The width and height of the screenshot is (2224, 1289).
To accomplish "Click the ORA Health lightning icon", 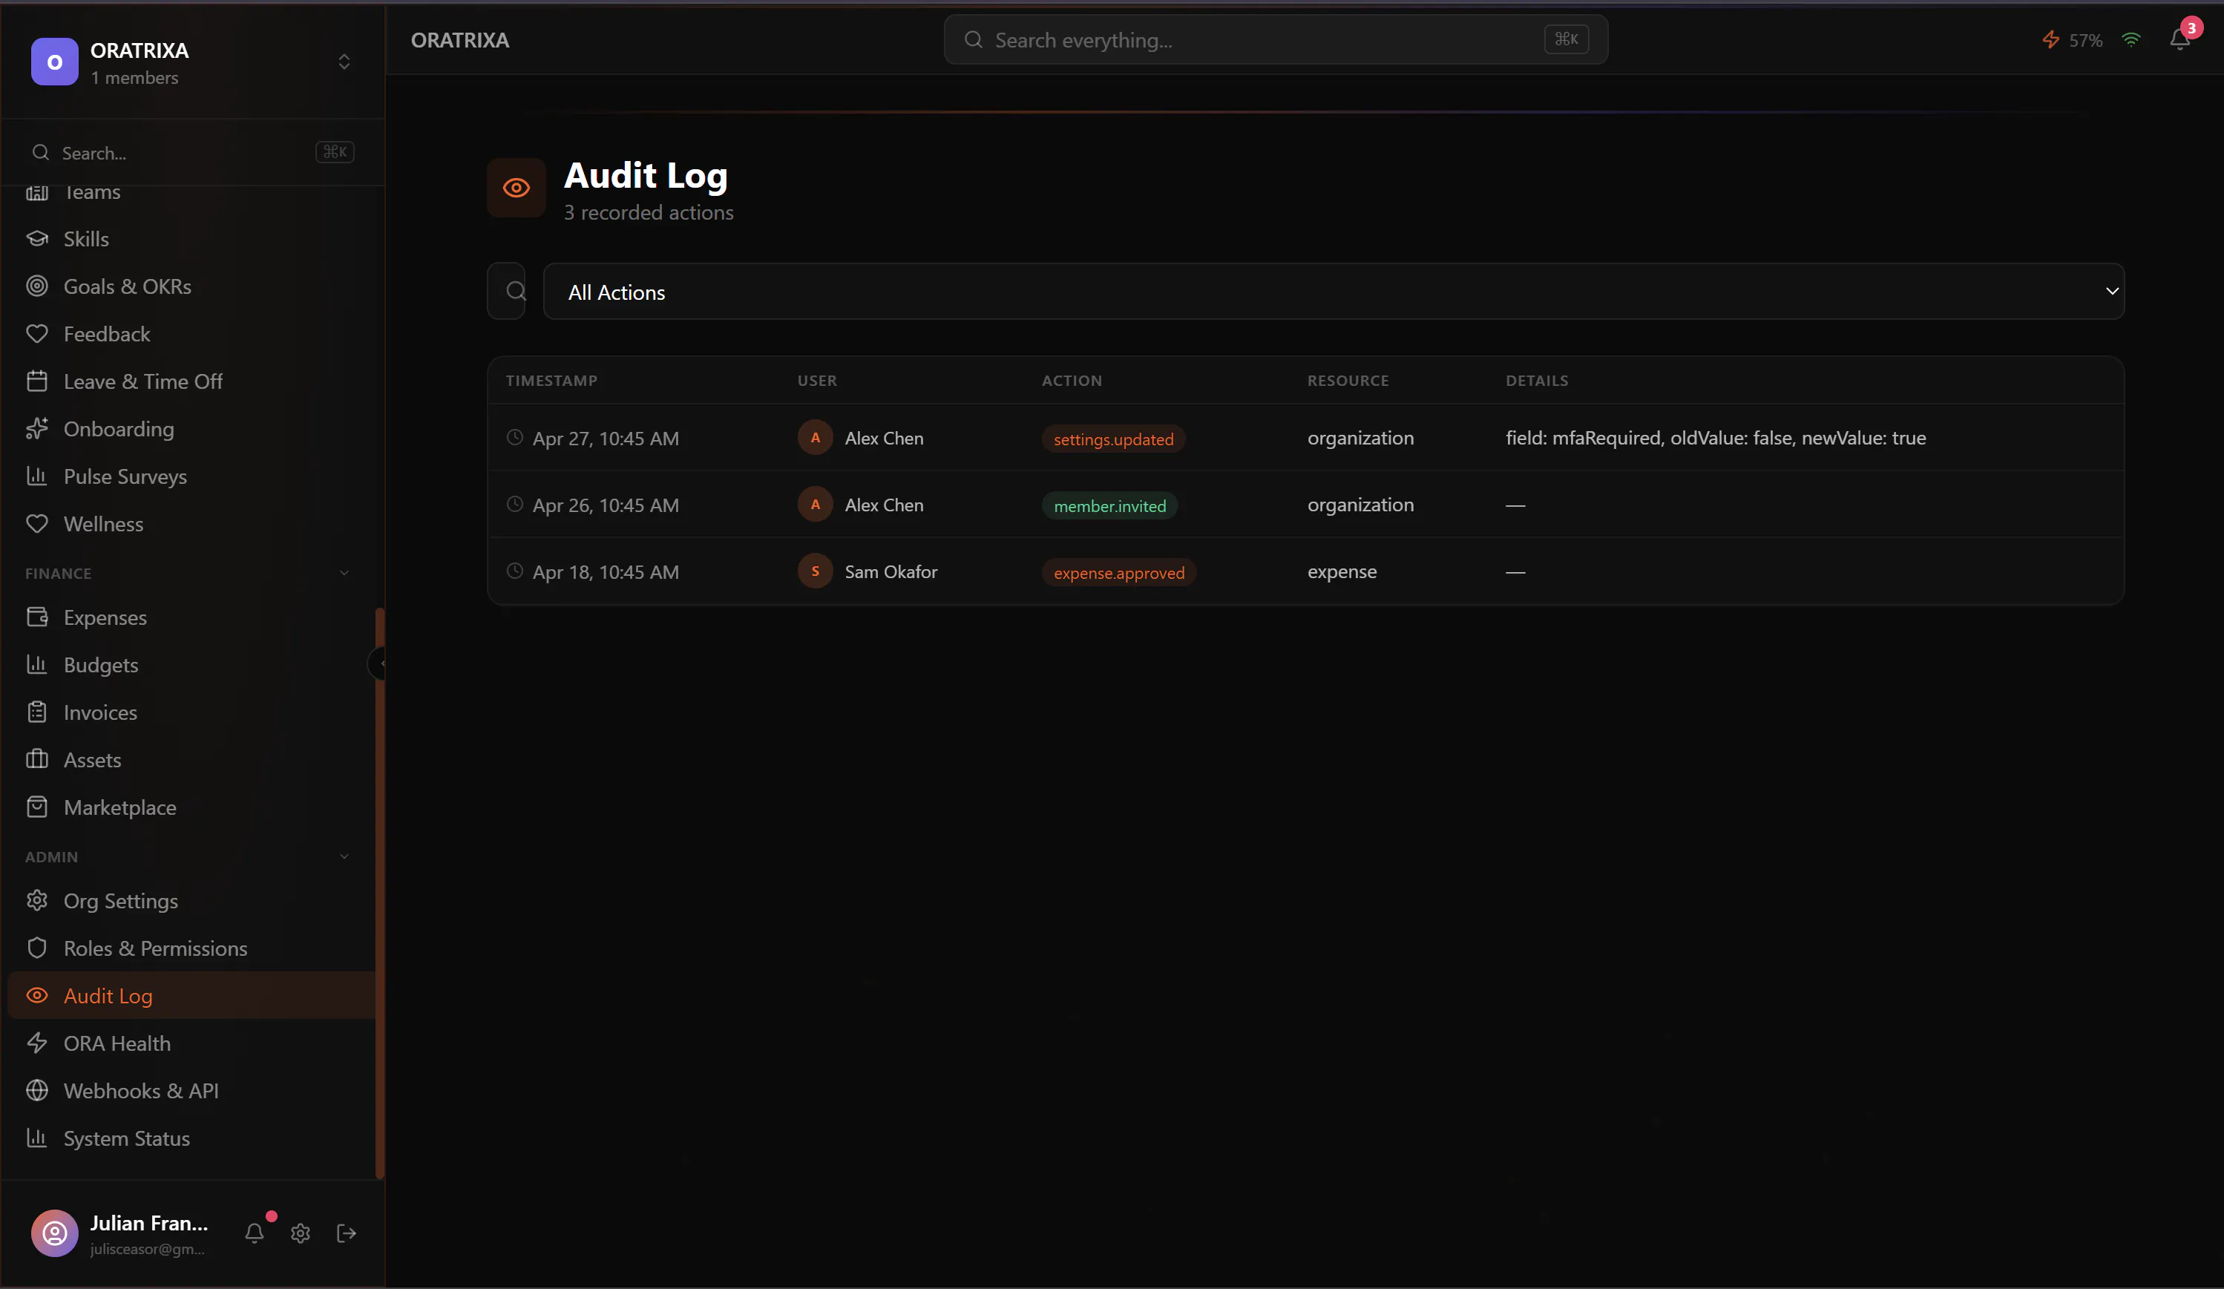I will 37,1043.
